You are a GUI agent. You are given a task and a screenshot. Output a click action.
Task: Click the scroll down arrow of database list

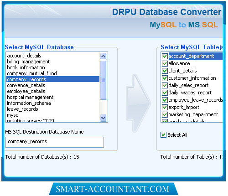(104, 118)
